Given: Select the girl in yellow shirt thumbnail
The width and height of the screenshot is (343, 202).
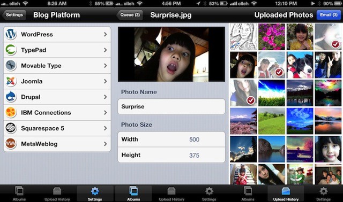Looking at the screenshot, I should click(x=300, y=37).
